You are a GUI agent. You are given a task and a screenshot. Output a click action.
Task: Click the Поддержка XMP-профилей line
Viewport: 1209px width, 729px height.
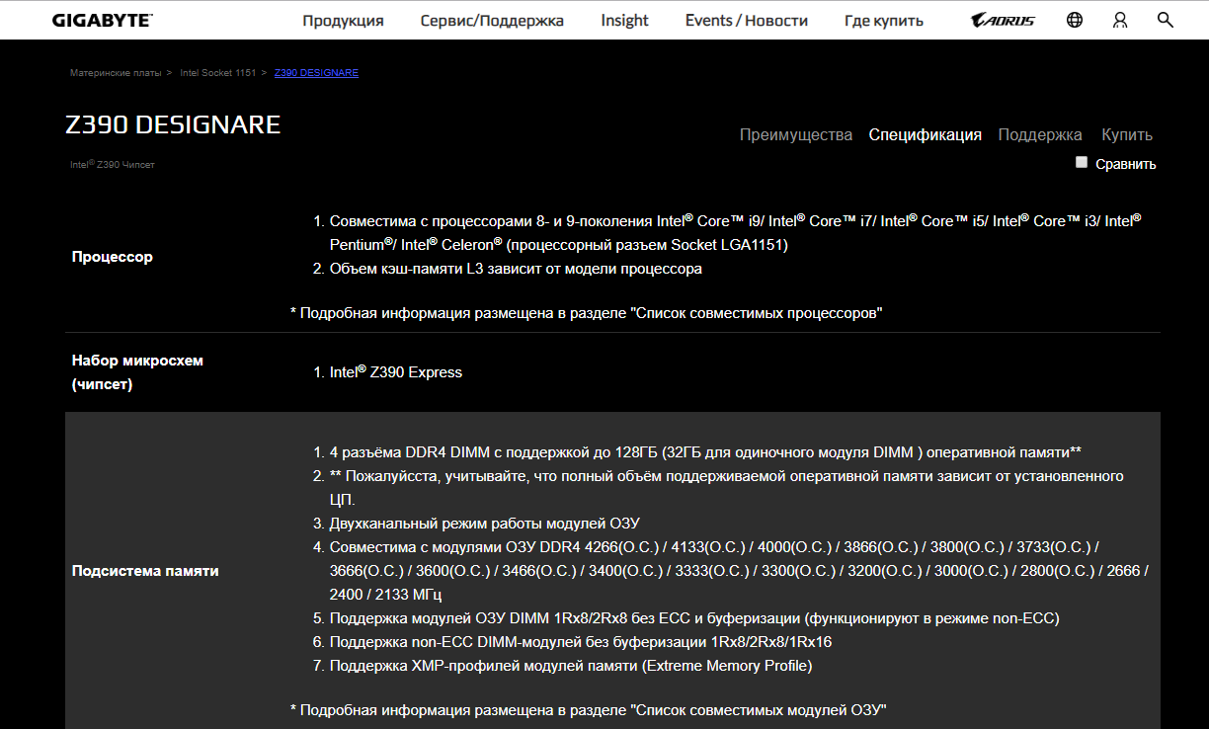(571, 666)
